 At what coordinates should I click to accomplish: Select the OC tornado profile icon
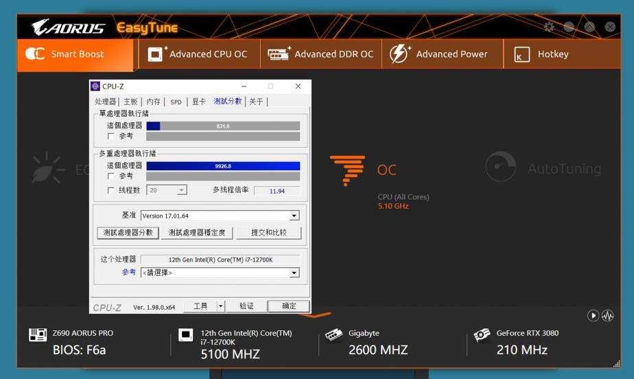coord(347,170)
